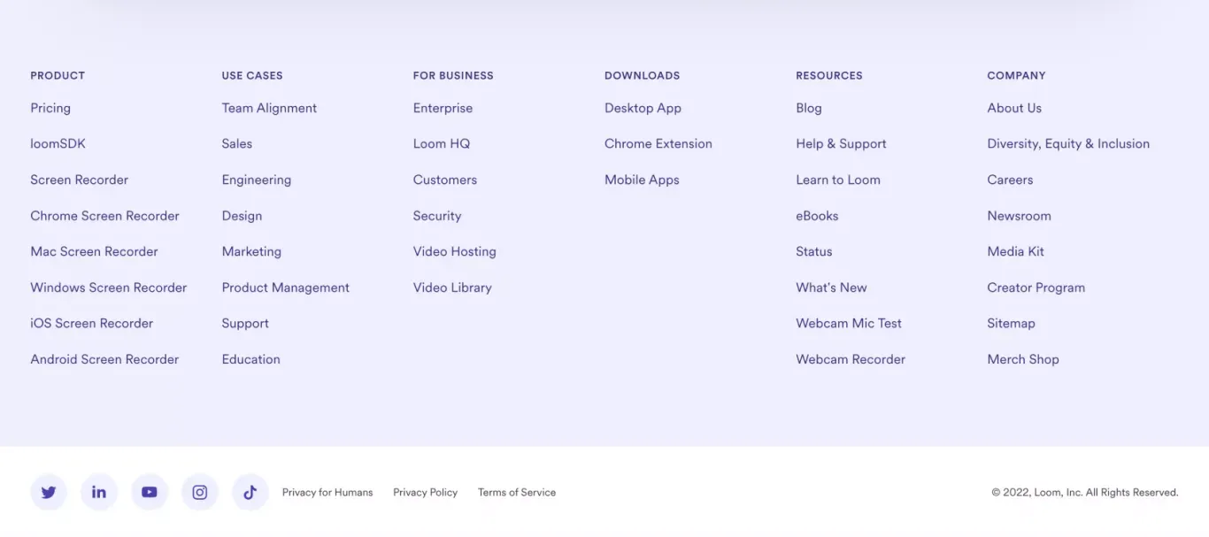Visit the Merch Shop
Screen dimensions: 1209x537
pyautogui.click(x=1023, y=359)
